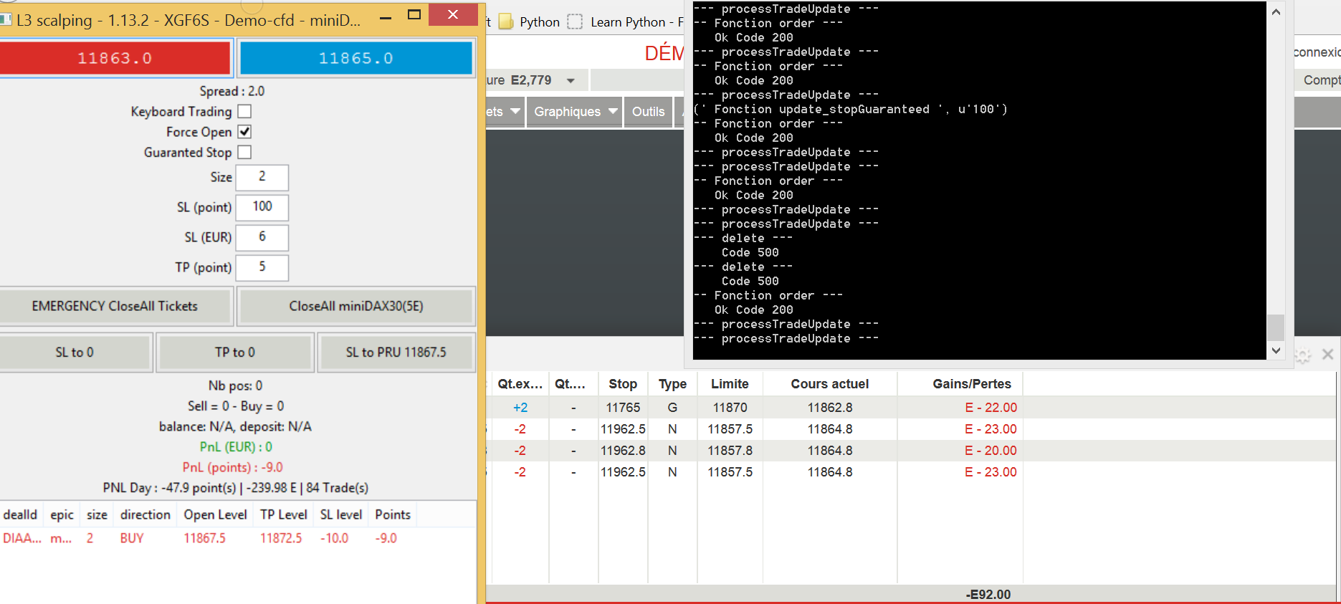Image resolution: width=1341 pixels, height=604 pixels.
Task: Click console scrollbar down arrow
Action: pyautogui.click(x=1276, y=350)
